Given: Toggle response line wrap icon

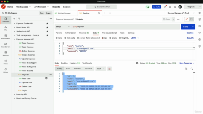Looking at the screenshot, I should pyautogui.click(x=109, y=69).
